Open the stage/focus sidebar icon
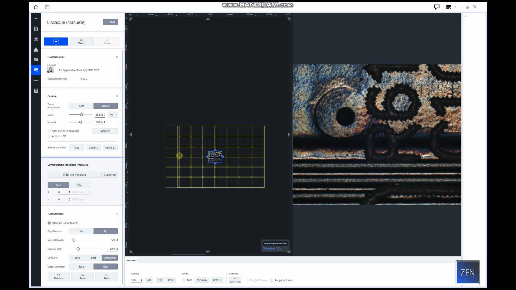The height and width of the screenshot is (290, 516). pyautogui.click(x=36, y=49)
